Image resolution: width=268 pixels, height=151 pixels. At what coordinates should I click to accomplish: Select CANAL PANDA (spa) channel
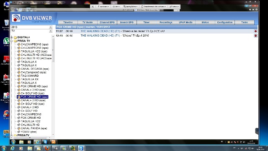(x=34, y=128)
